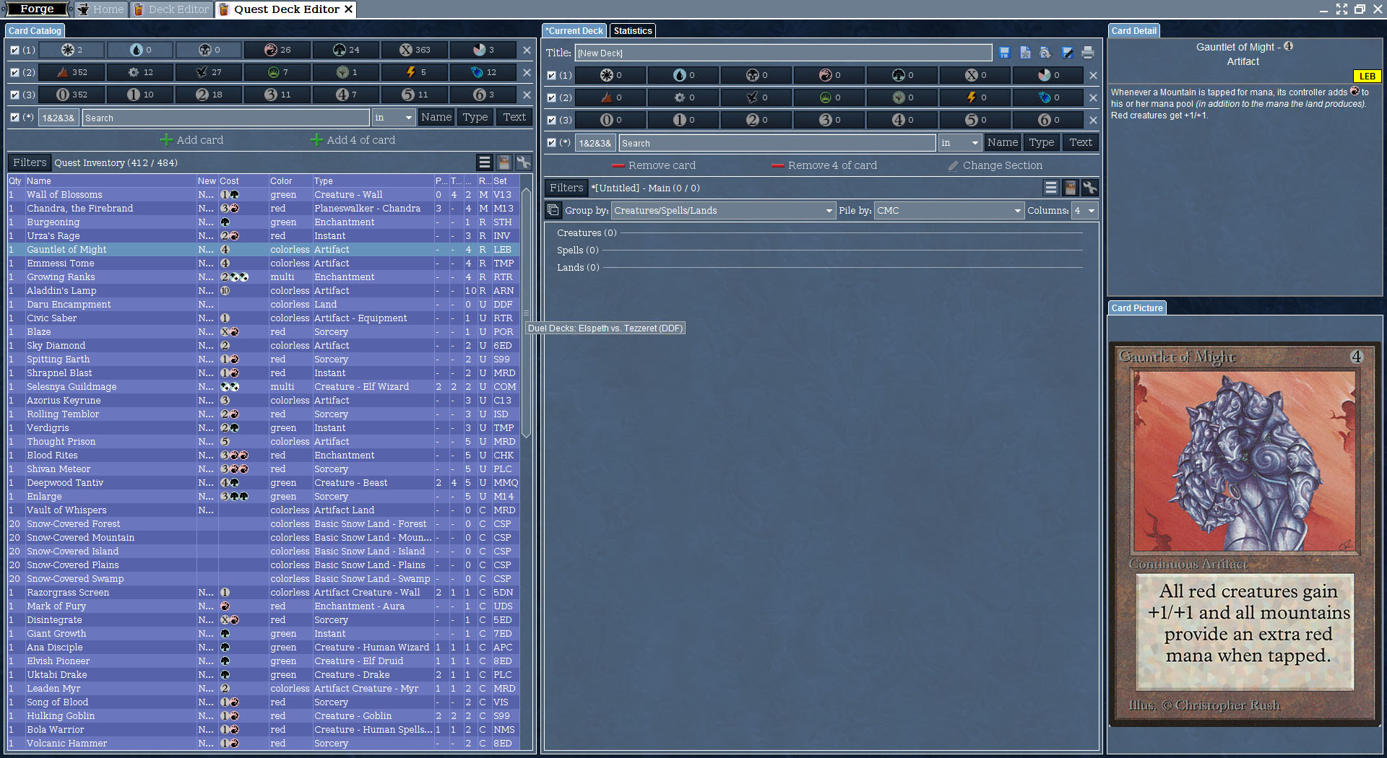Click Remove 4 of card button
This screenshot has height=758, width=1387.
point(824,165)
